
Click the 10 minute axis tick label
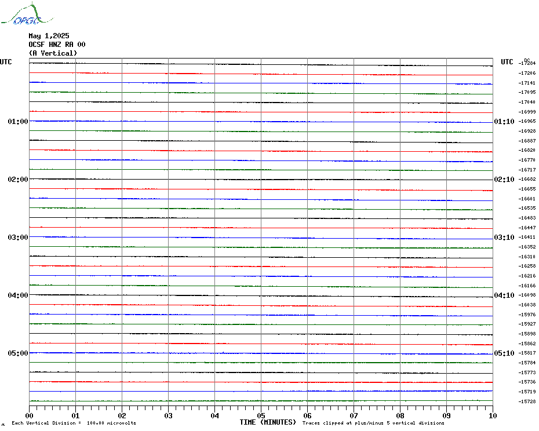click(493, 415)
